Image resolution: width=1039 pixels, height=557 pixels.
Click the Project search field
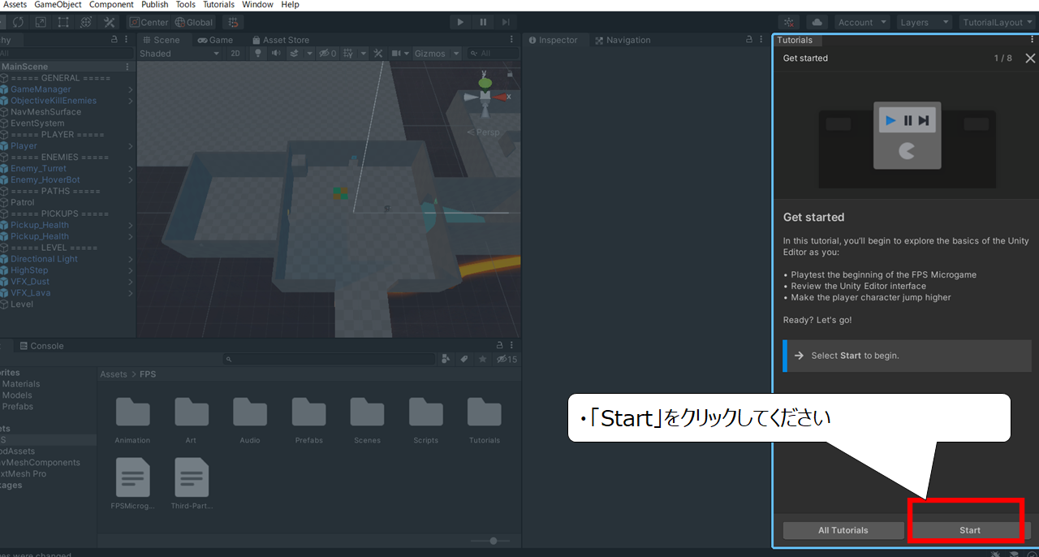coord(330,359)
